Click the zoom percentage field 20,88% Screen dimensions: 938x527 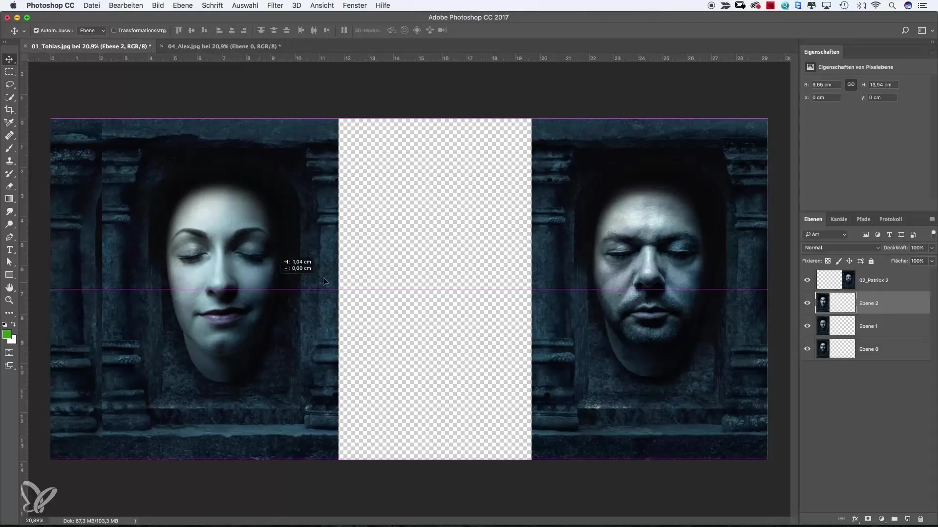[x=35, y=521]
